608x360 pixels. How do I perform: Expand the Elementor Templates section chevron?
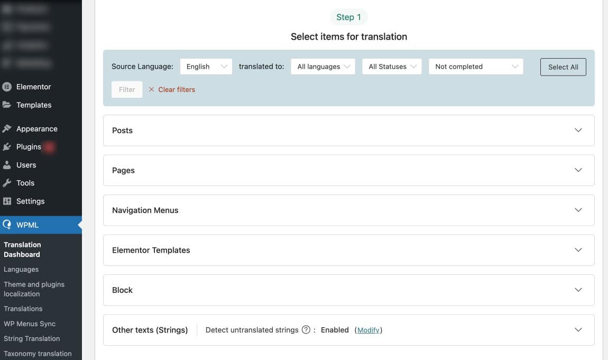tap(578, 250)
